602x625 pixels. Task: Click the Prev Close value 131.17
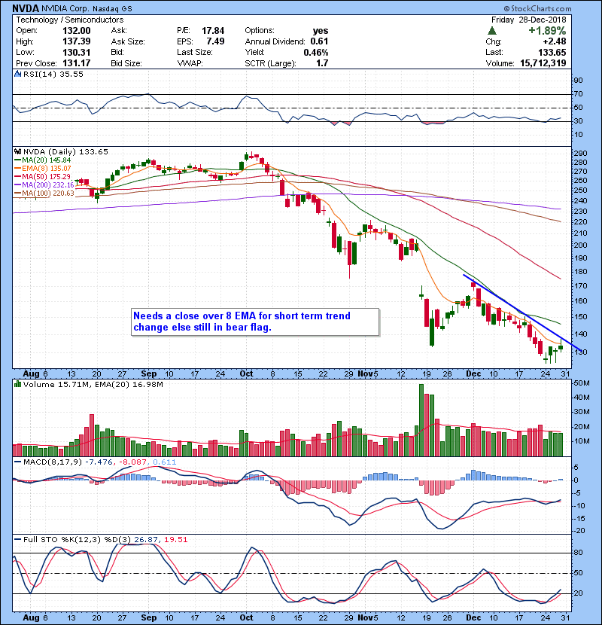77,63
